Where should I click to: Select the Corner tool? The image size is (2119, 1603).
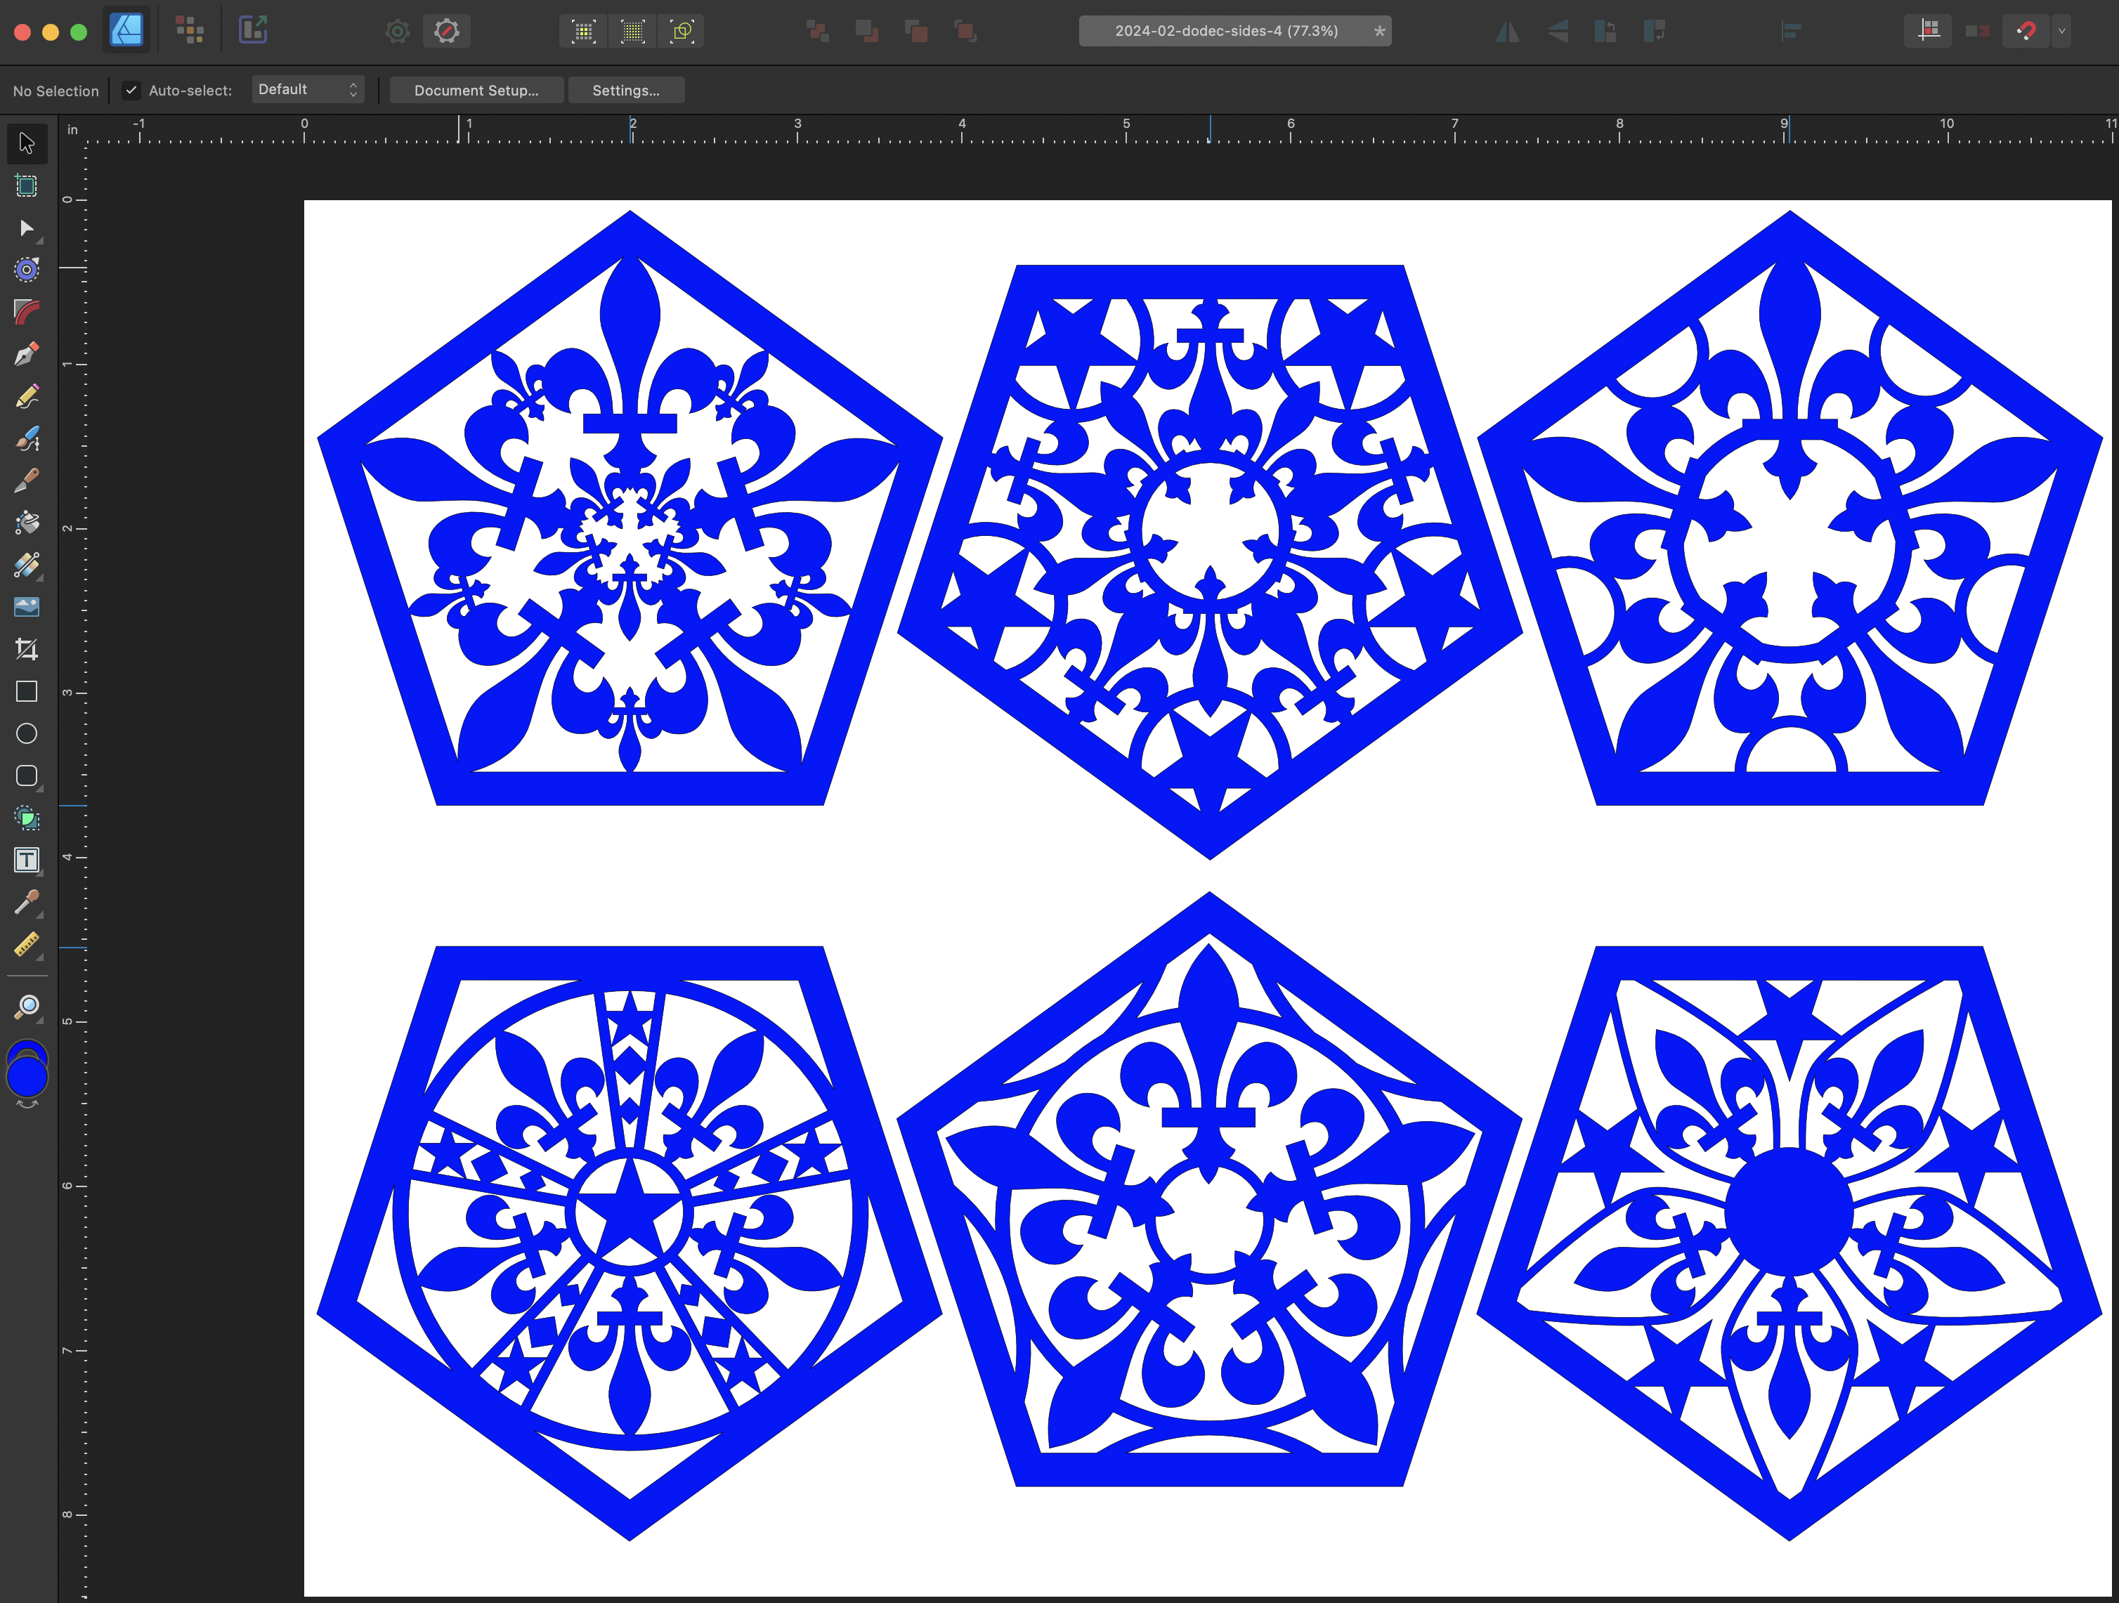pos(27,312)
